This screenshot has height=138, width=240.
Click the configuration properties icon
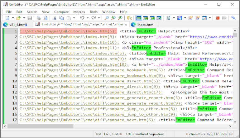click(169, 18)
